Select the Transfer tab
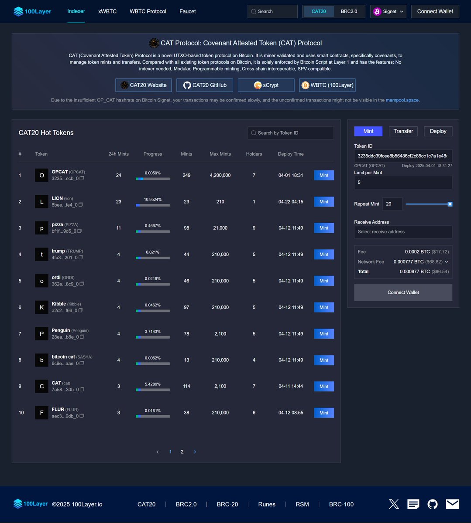471x523 pixels. pos(403,131)
